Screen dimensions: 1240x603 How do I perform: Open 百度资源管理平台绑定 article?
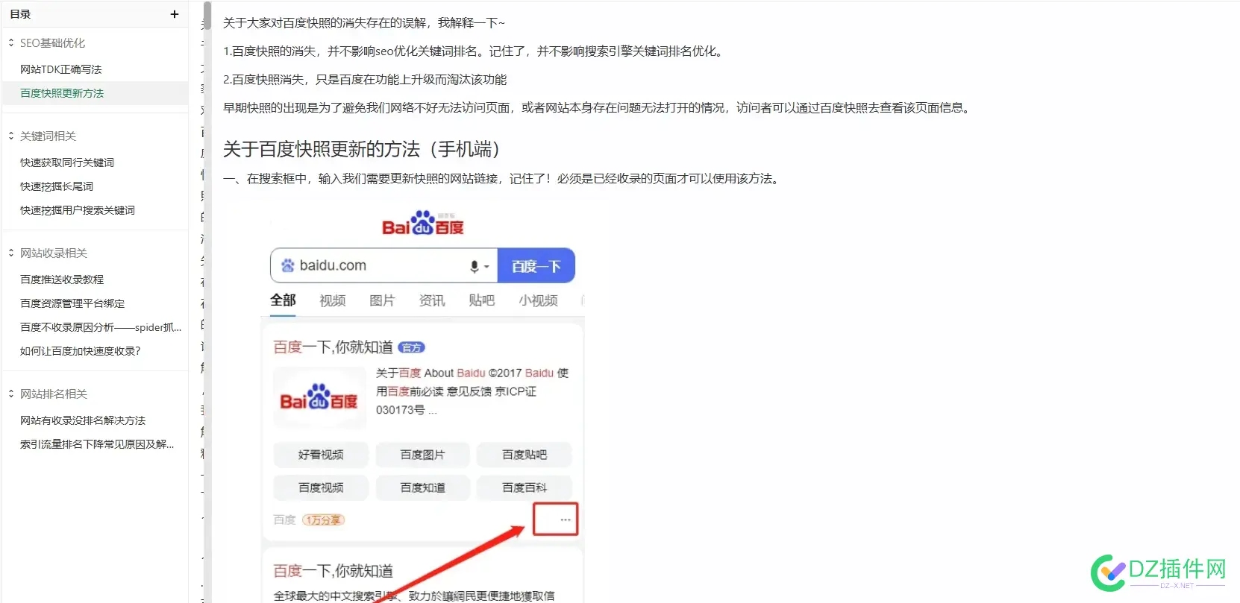[x=72, y=303]
